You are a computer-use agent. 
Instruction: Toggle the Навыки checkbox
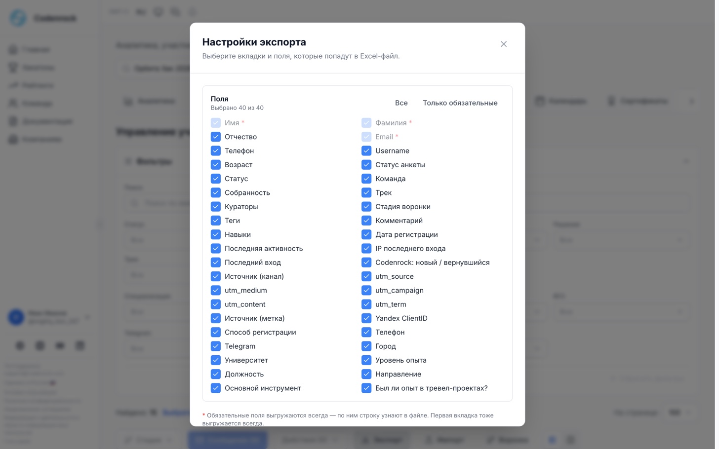click(x=216, y=234)
